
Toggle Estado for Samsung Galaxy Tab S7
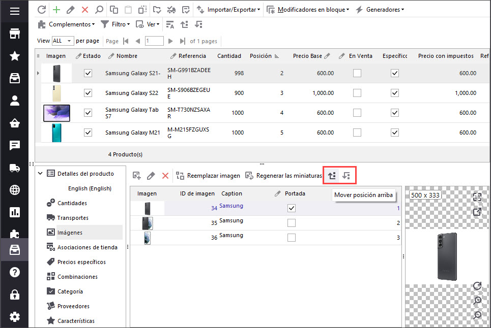pyautogui.click(x=88, y=113)
